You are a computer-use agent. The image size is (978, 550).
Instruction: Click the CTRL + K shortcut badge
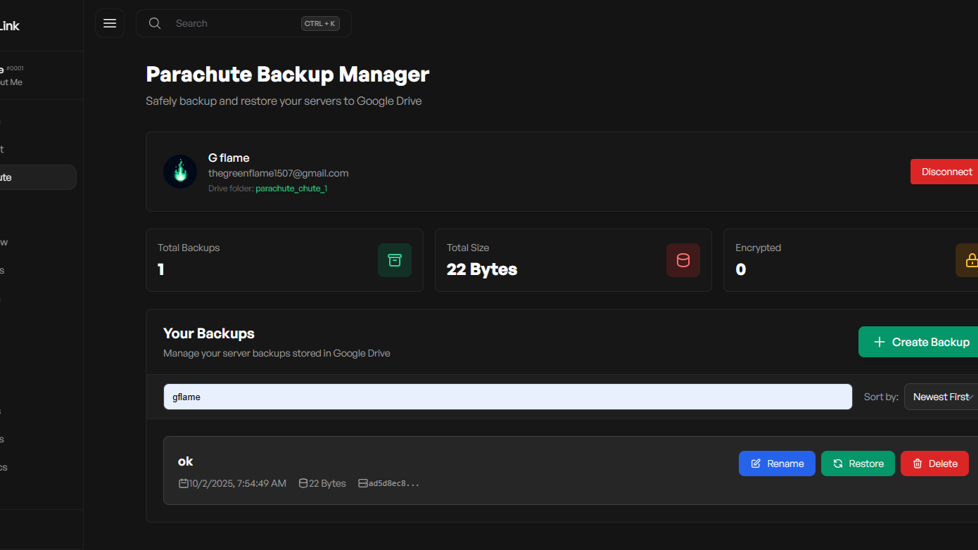[x=320, y=23]
